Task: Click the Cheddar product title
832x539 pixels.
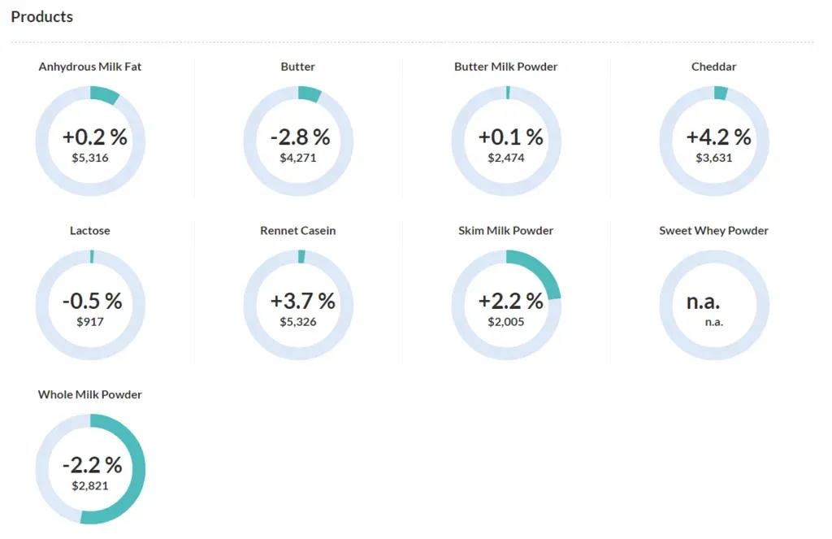Action: click(x=713, y=67)
